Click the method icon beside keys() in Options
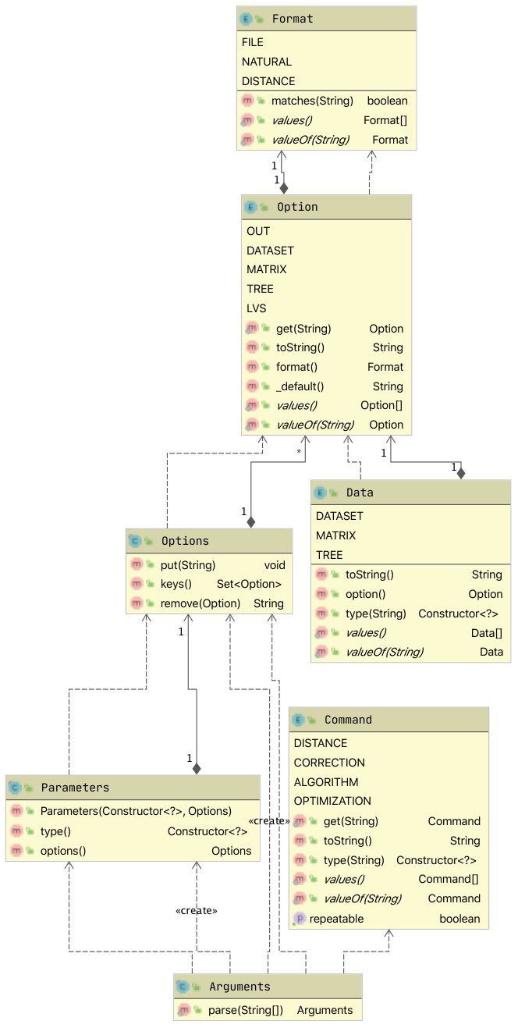This screenshot has width=518, height=1028. [x=136, y=584]
